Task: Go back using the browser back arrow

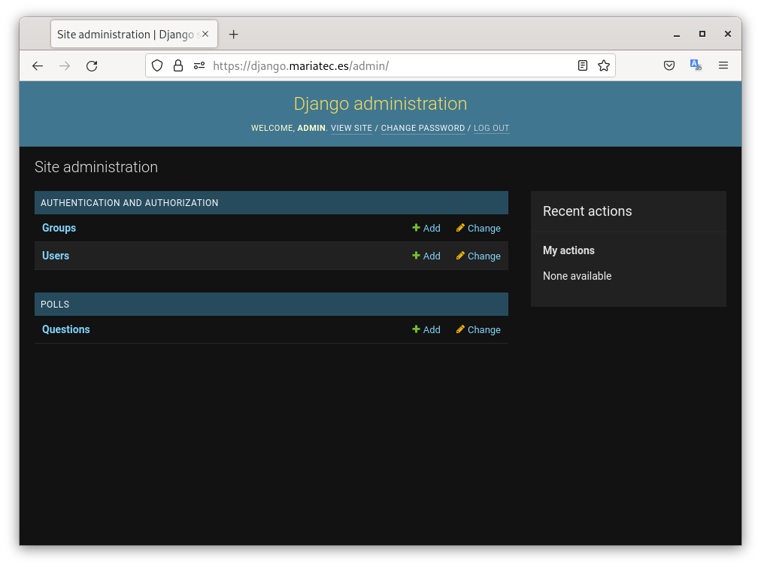Action: pyautogui.click(x=38, y=66)
